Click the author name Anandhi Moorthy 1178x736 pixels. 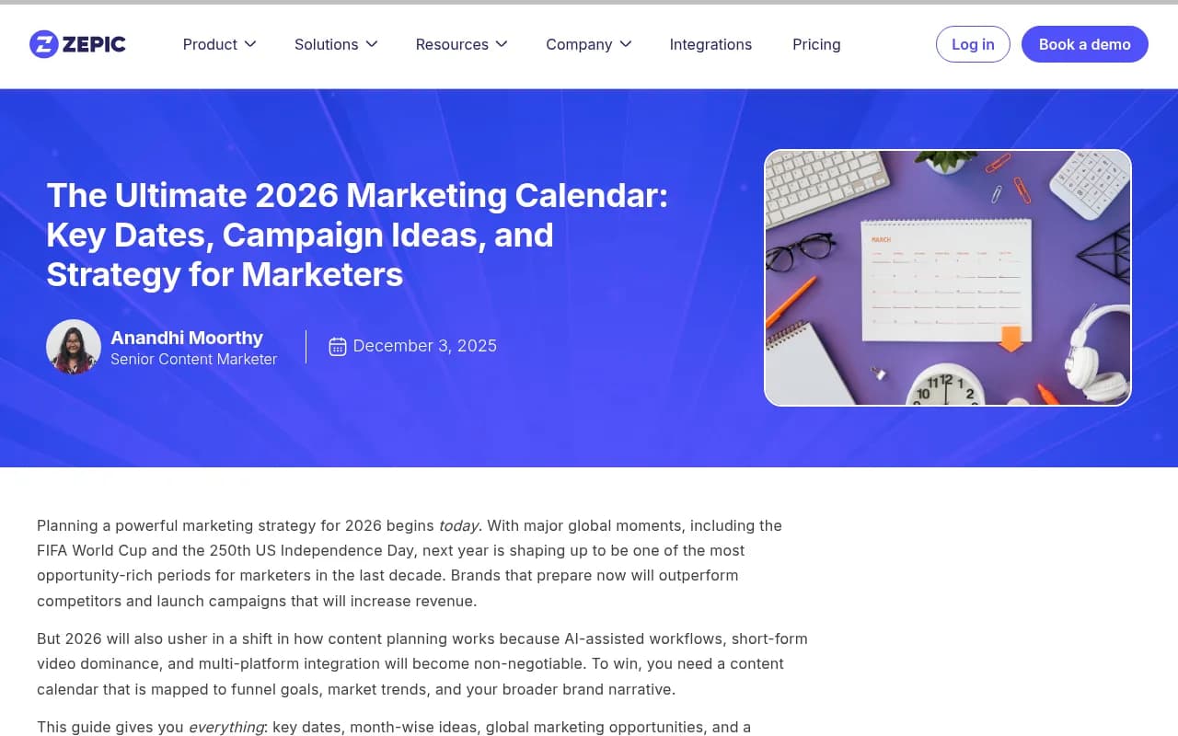186,338
